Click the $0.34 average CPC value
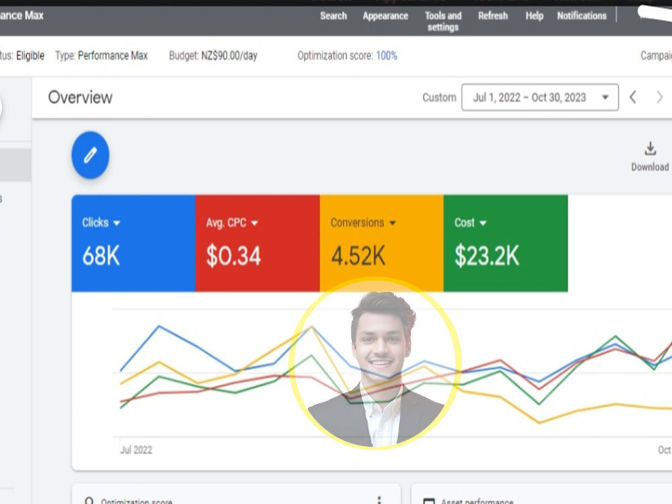This screenshot has width=672, height=504. coord(233,256)
